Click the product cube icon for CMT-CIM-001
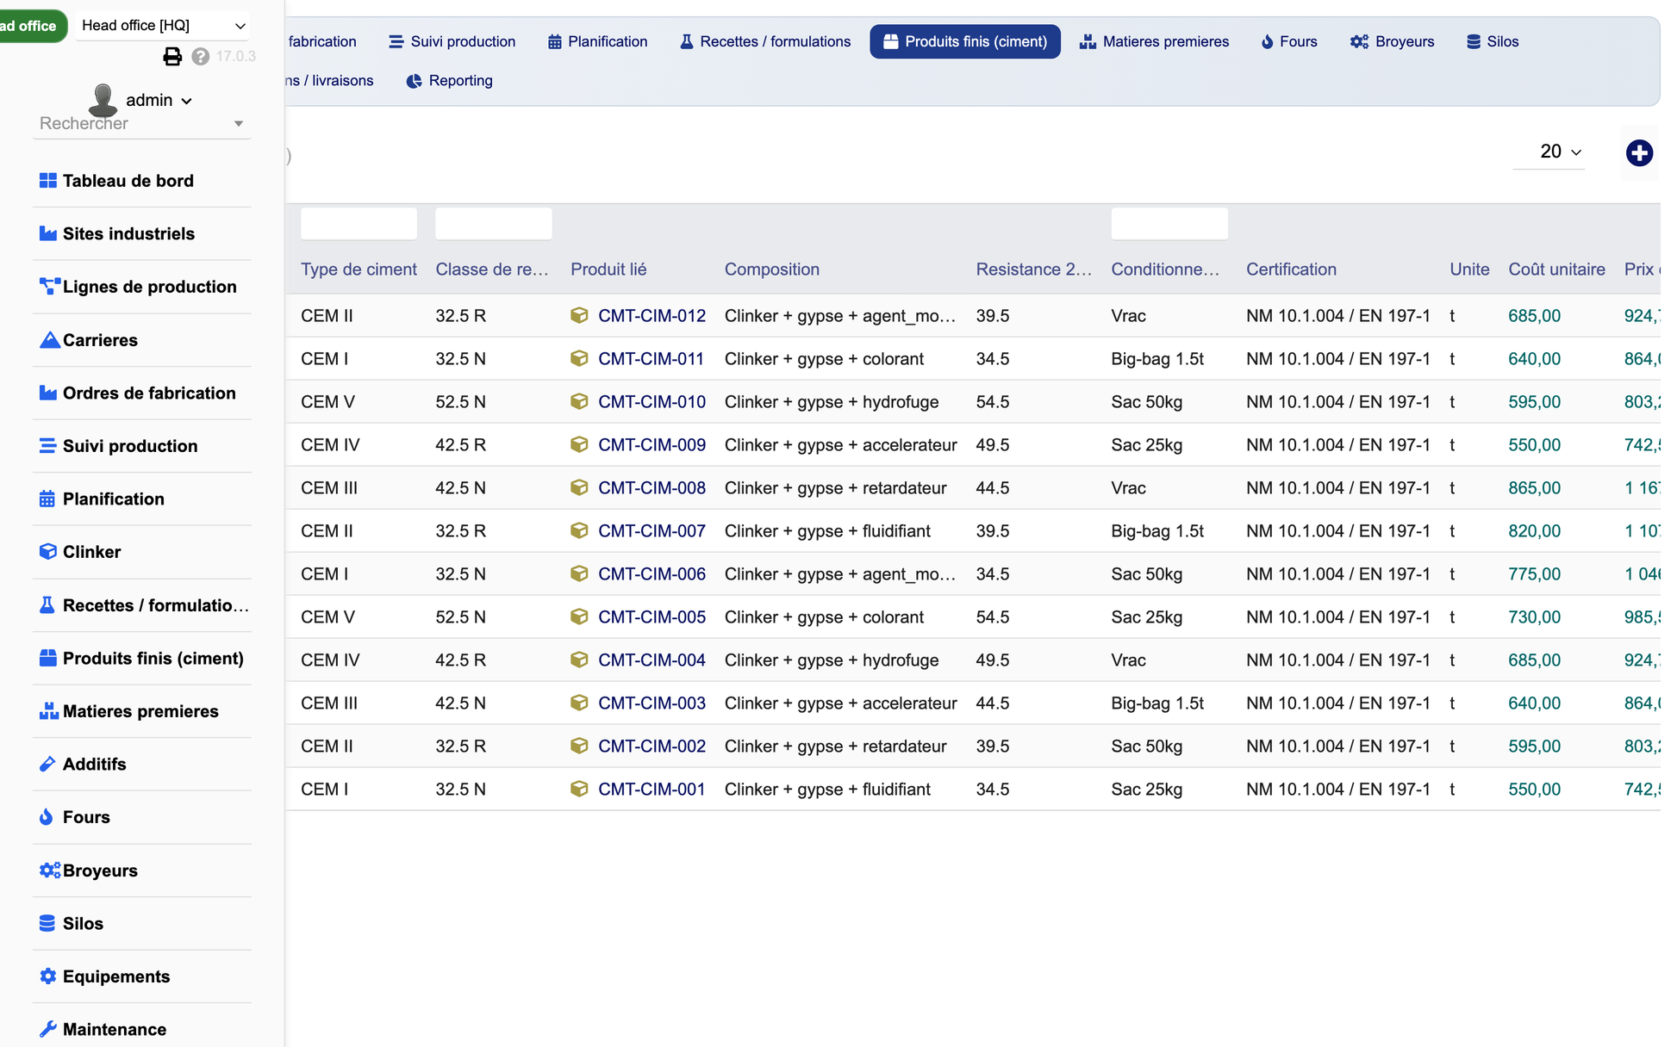 coord(579,790)
